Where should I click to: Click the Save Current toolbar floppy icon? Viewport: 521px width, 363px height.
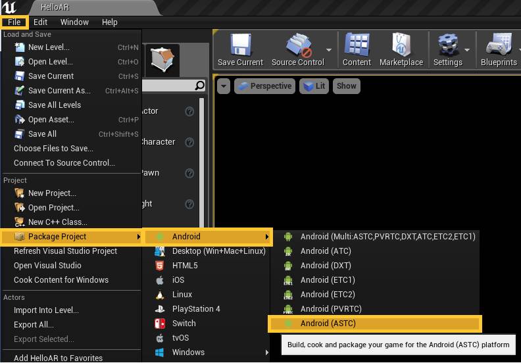coord(241,45)
